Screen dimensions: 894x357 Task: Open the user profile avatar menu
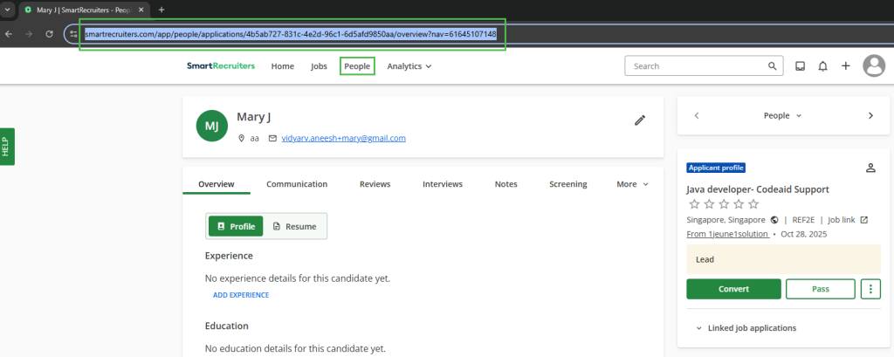[x=873, y=66]
